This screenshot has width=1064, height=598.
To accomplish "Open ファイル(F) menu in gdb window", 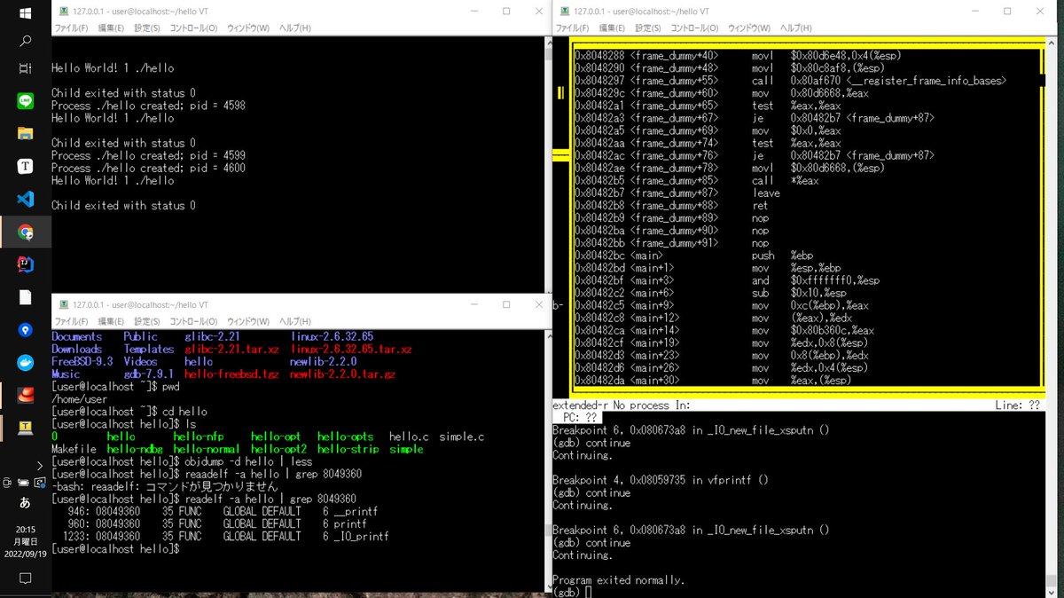I will click(573, 28).
